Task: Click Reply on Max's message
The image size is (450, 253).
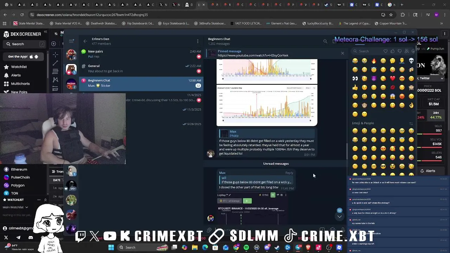Action: 289,173
